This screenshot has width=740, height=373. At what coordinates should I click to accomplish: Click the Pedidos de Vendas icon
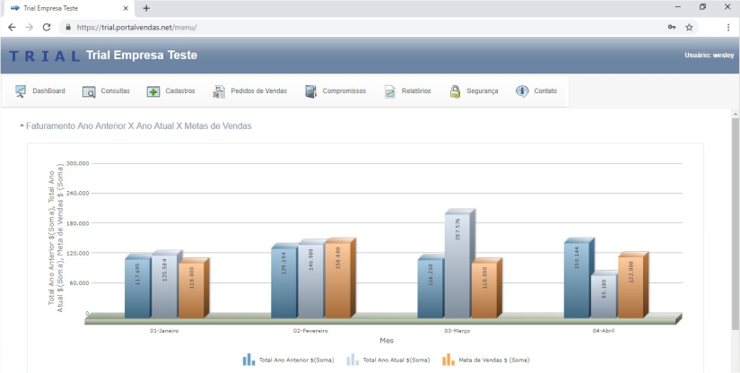[219, 91]
